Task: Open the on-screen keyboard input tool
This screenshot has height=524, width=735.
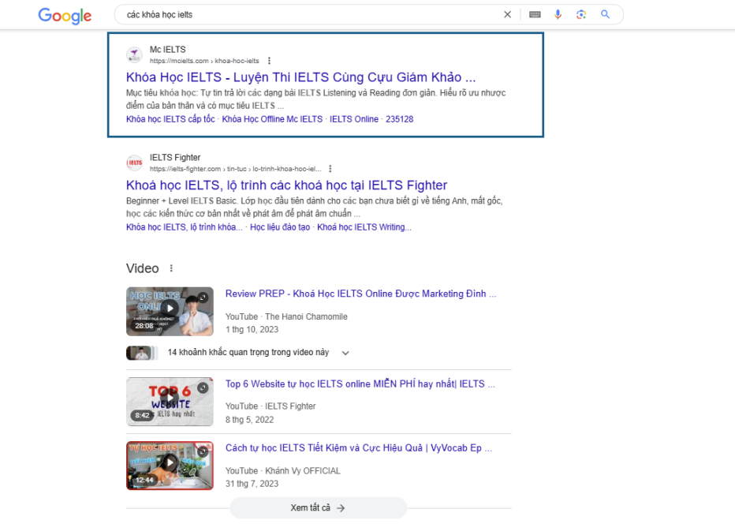Action: [535, 14]
